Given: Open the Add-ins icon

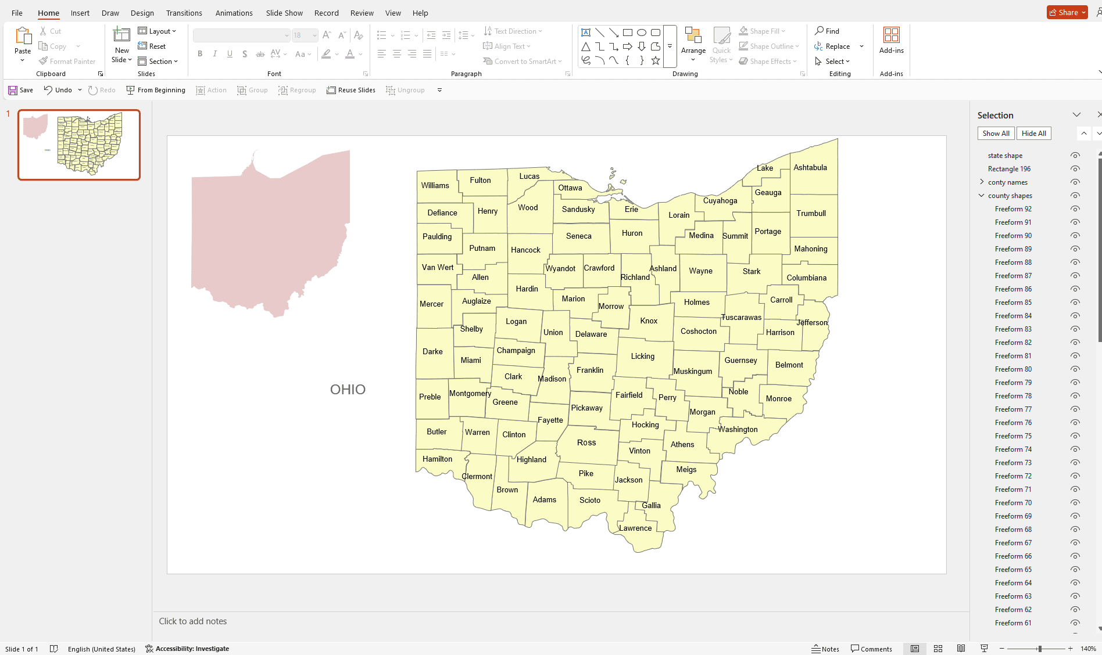Looking at the screenshot, I should pyautogui.click(x=892, y=35).
